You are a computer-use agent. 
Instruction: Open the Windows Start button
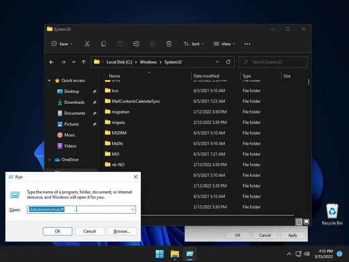160,254
